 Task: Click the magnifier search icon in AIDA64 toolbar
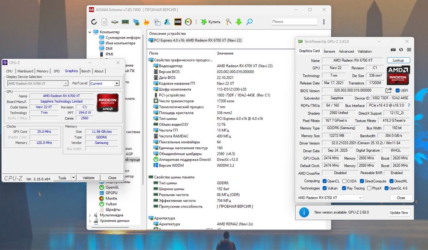click(249, 22)
